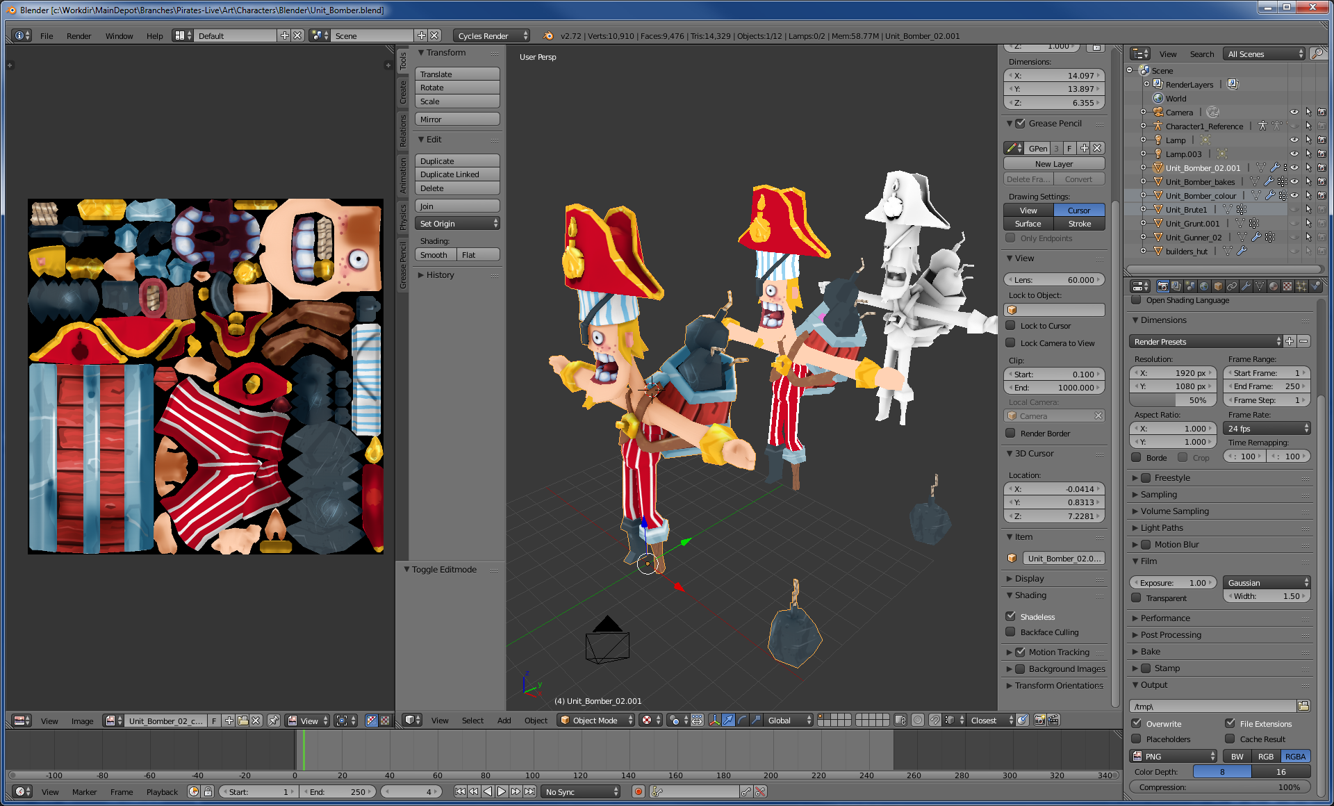Disable the Shadeless checkbox
Screen dimensions: 1334x806
click(1011, 616)
